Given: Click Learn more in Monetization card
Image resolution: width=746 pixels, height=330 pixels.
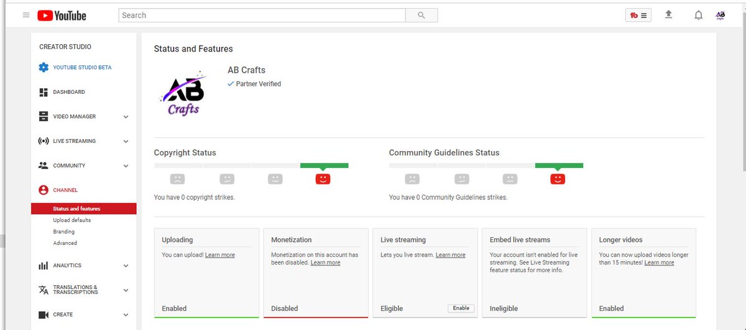Looking at the screenshot, I should tap(326, 262).
